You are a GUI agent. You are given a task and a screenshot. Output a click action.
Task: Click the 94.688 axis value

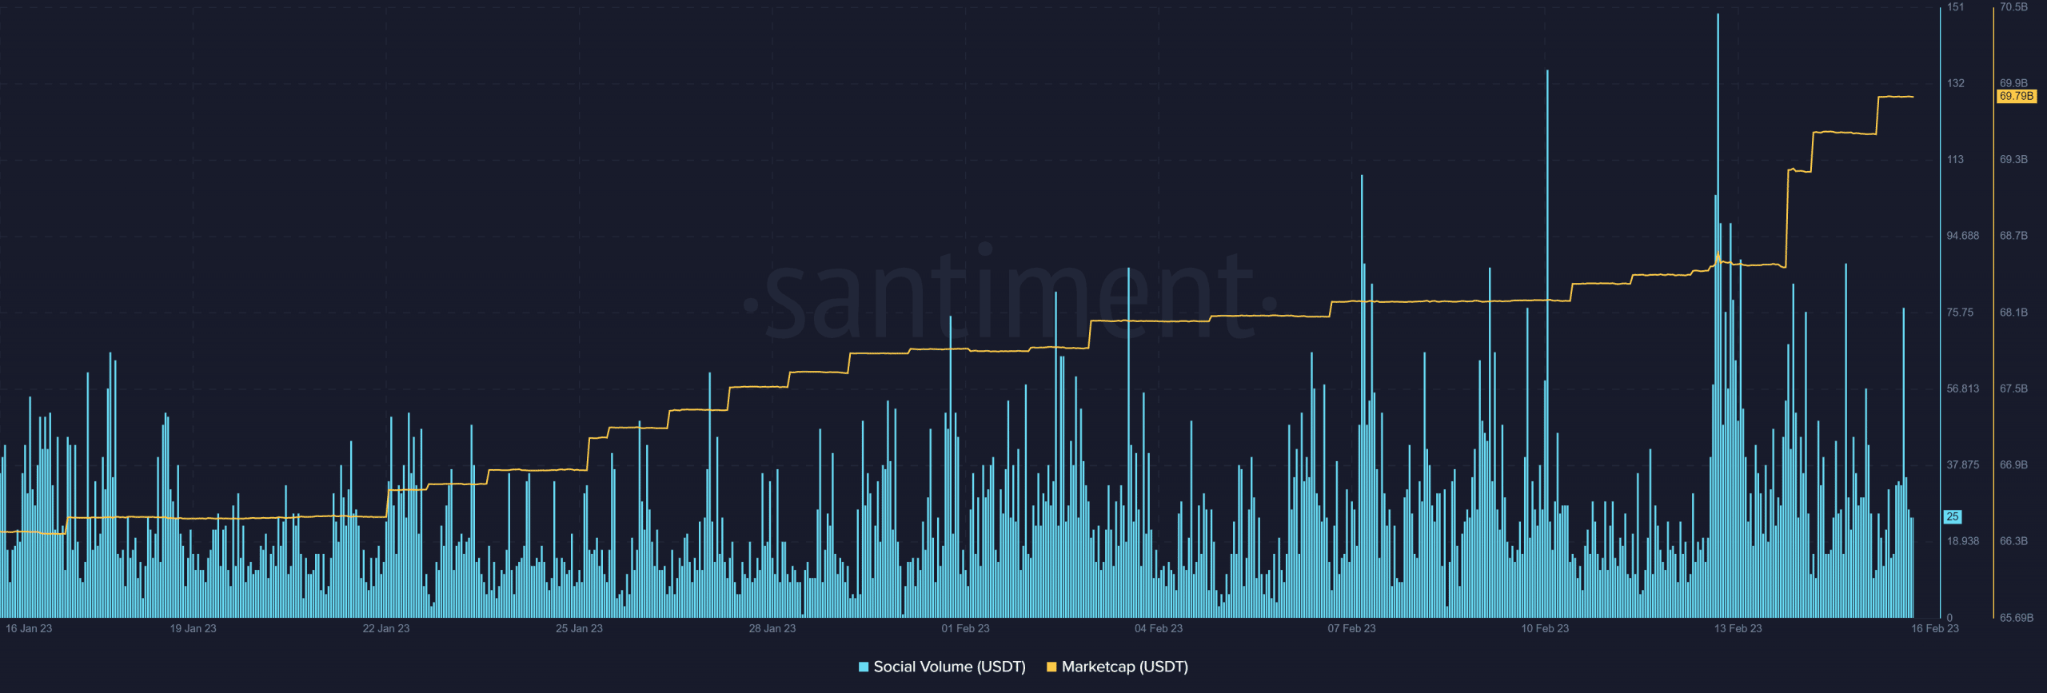coord(1962,236)
